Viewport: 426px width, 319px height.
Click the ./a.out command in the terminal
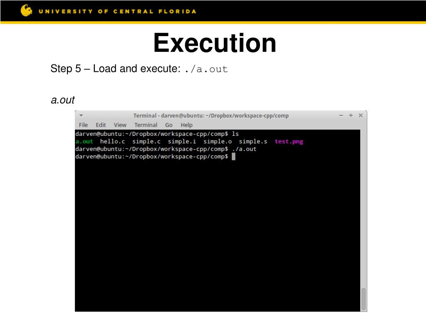coord(244,149)
